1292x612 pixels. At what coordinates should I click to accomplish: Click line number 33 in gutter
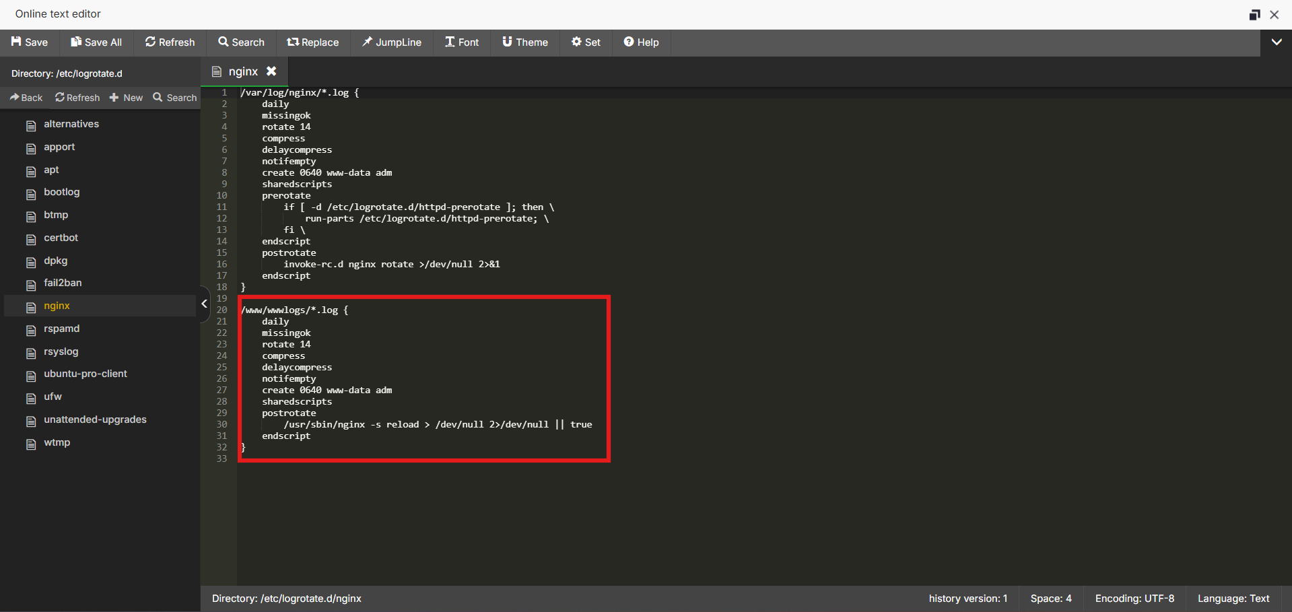tap(222, 458)
